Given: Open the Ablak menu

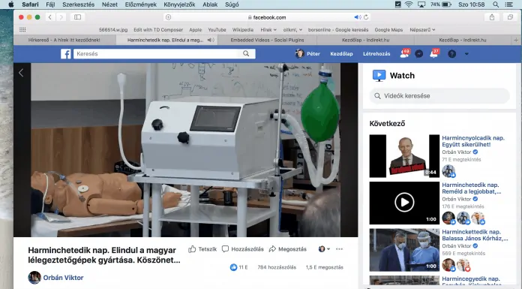Looking at the screenshot, I should click(x=210, y=5).
